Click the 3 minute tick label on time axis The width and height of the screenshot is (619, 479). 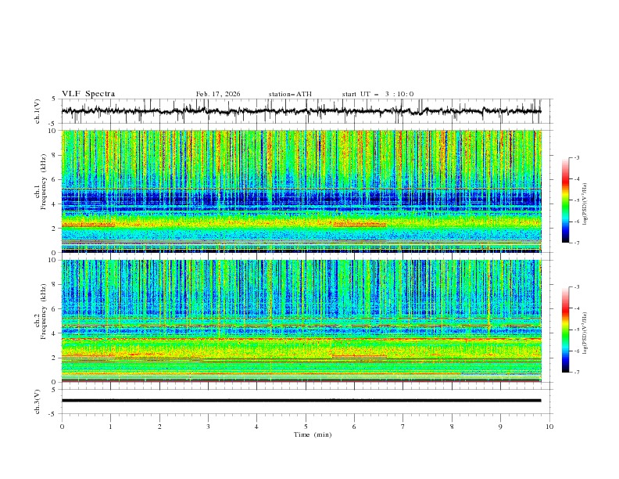(208, 427)
